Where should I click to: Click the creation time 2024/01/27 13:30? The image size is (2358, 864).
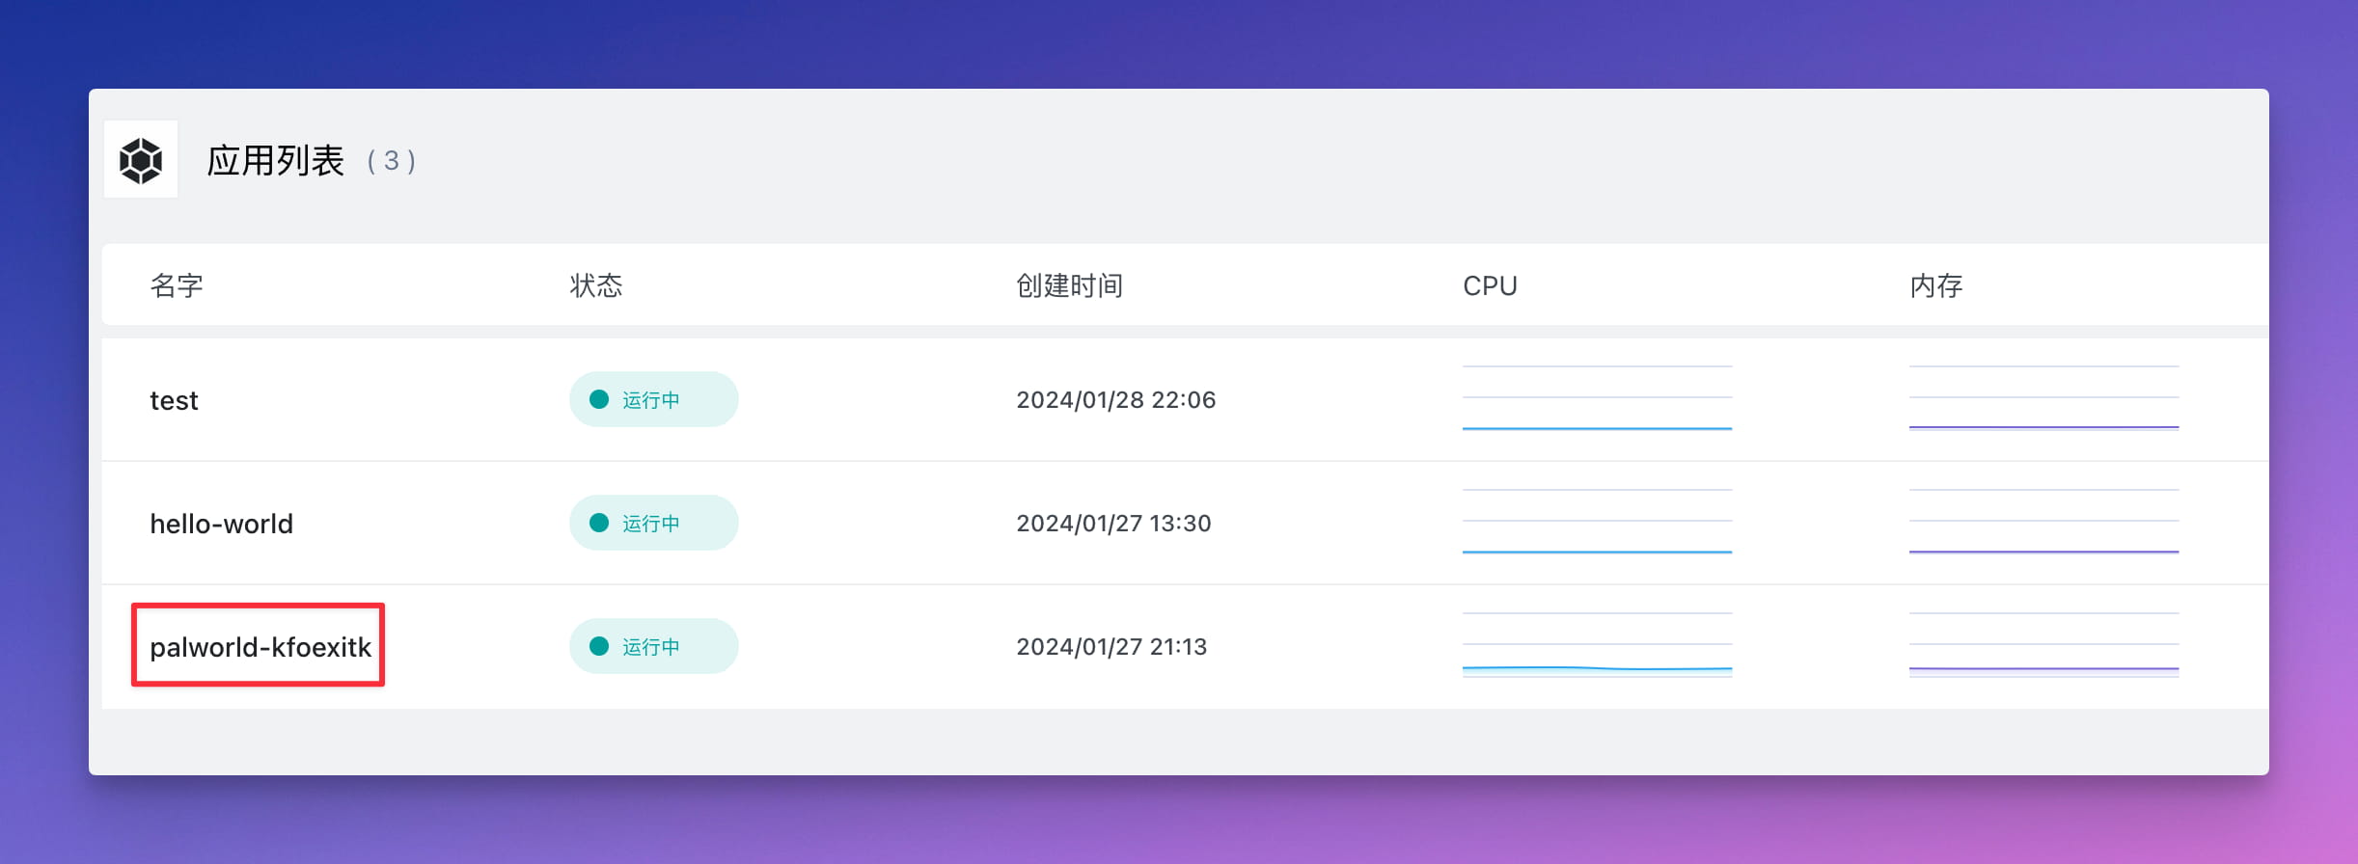pyautogui.click(x=1113, y=524)
